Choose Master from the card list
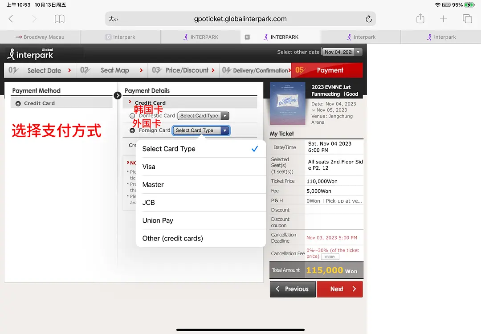This screenshot has width=481, height=334. tap(201, 185)
